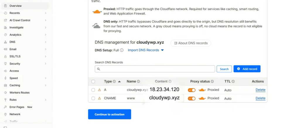Sort by Type using the arrow

120,82
